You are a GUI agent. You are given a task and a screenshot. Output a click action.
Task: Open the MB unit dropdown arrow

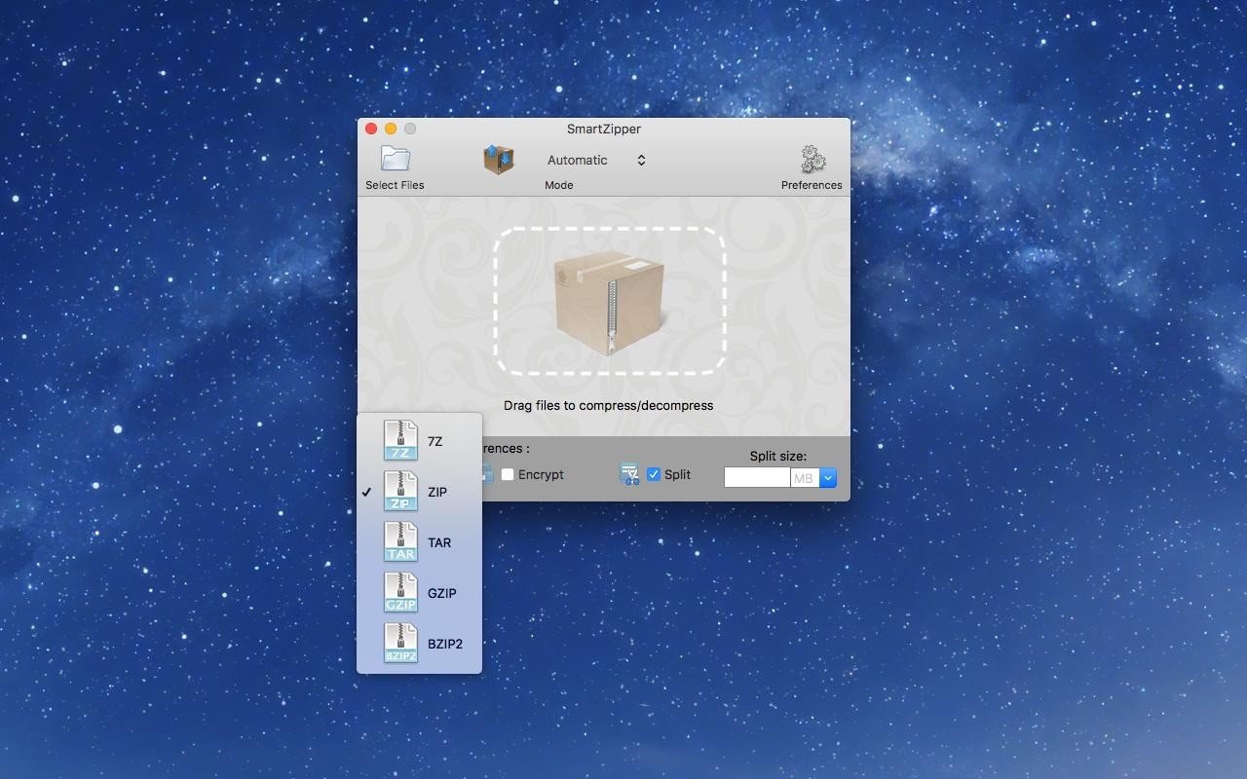click(828, 478)
